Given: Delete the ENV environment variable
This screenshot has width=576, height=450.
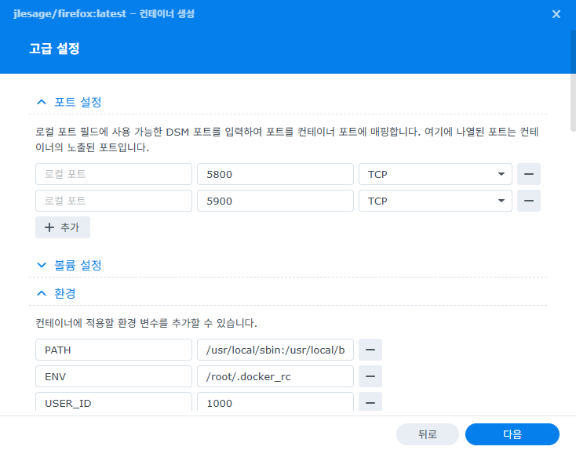Looking at the screenshot, I should (x=370, y=376).
